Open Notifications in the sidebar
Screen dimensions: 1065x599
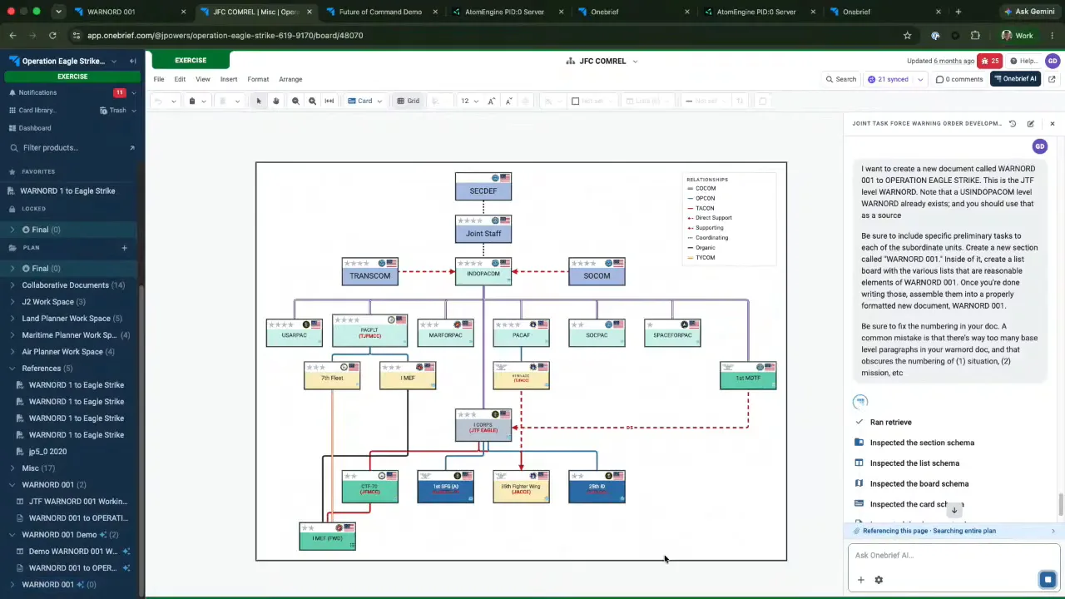(x=37, y=92)
